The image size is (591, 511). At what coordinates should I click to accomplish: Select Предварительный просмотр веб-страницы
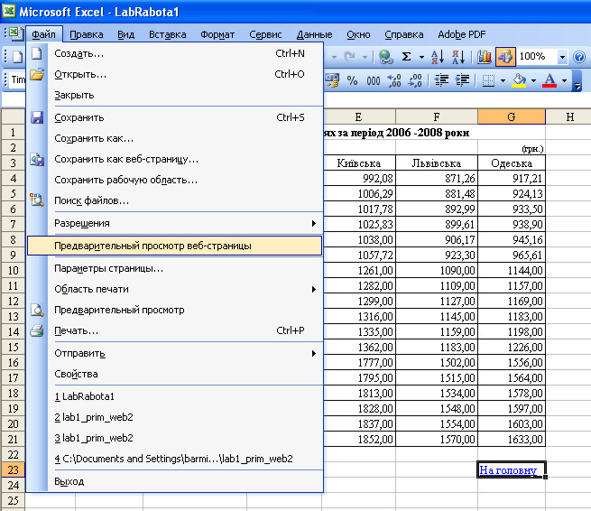(x=175, y=246)
